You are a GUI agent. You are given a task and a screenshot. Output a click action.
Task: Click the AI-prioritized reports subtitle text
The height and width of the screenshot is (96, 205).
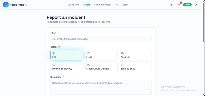79,22
